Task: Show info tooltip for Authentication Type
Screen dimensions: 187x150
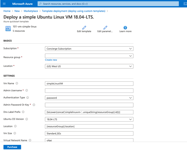Action: pos(28,98)
